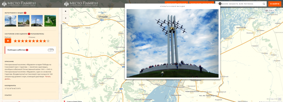The image size is (283, 102).
Task: Close the side panel with the × button
Action: [65, 11]
